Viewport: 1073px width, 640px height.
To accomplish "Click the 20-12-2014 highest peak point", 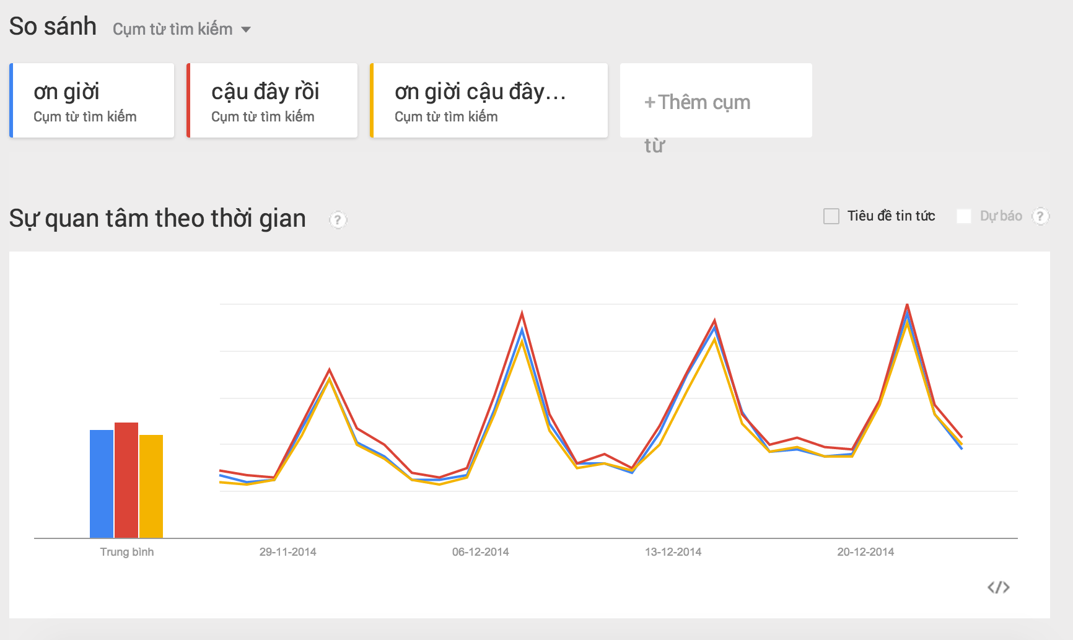I will [907, 305].
